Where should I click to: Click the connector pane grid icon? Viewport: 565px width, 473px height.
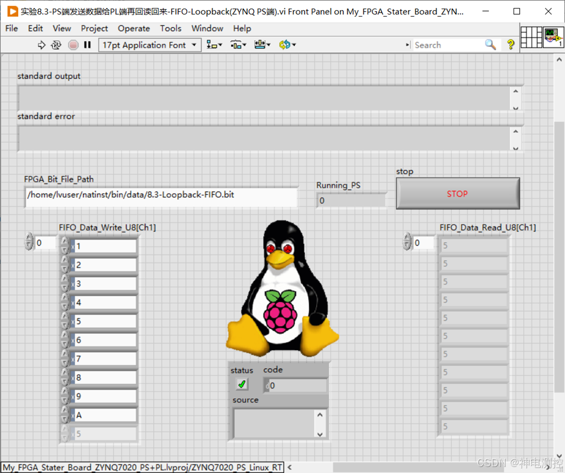(x=531, y=37)
